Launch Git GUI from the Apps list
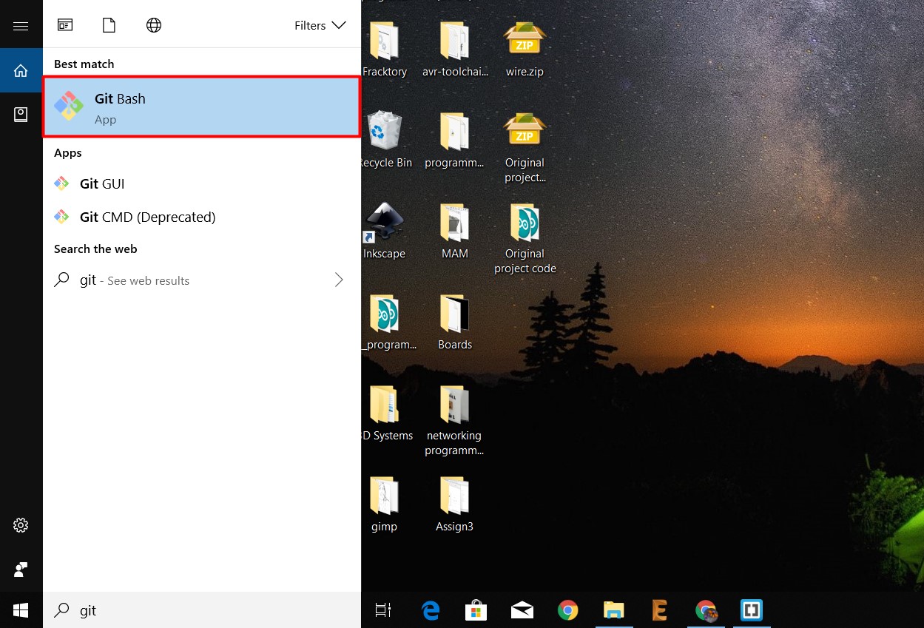Viewport: 924px width, 628px height. tap(202, 183)
